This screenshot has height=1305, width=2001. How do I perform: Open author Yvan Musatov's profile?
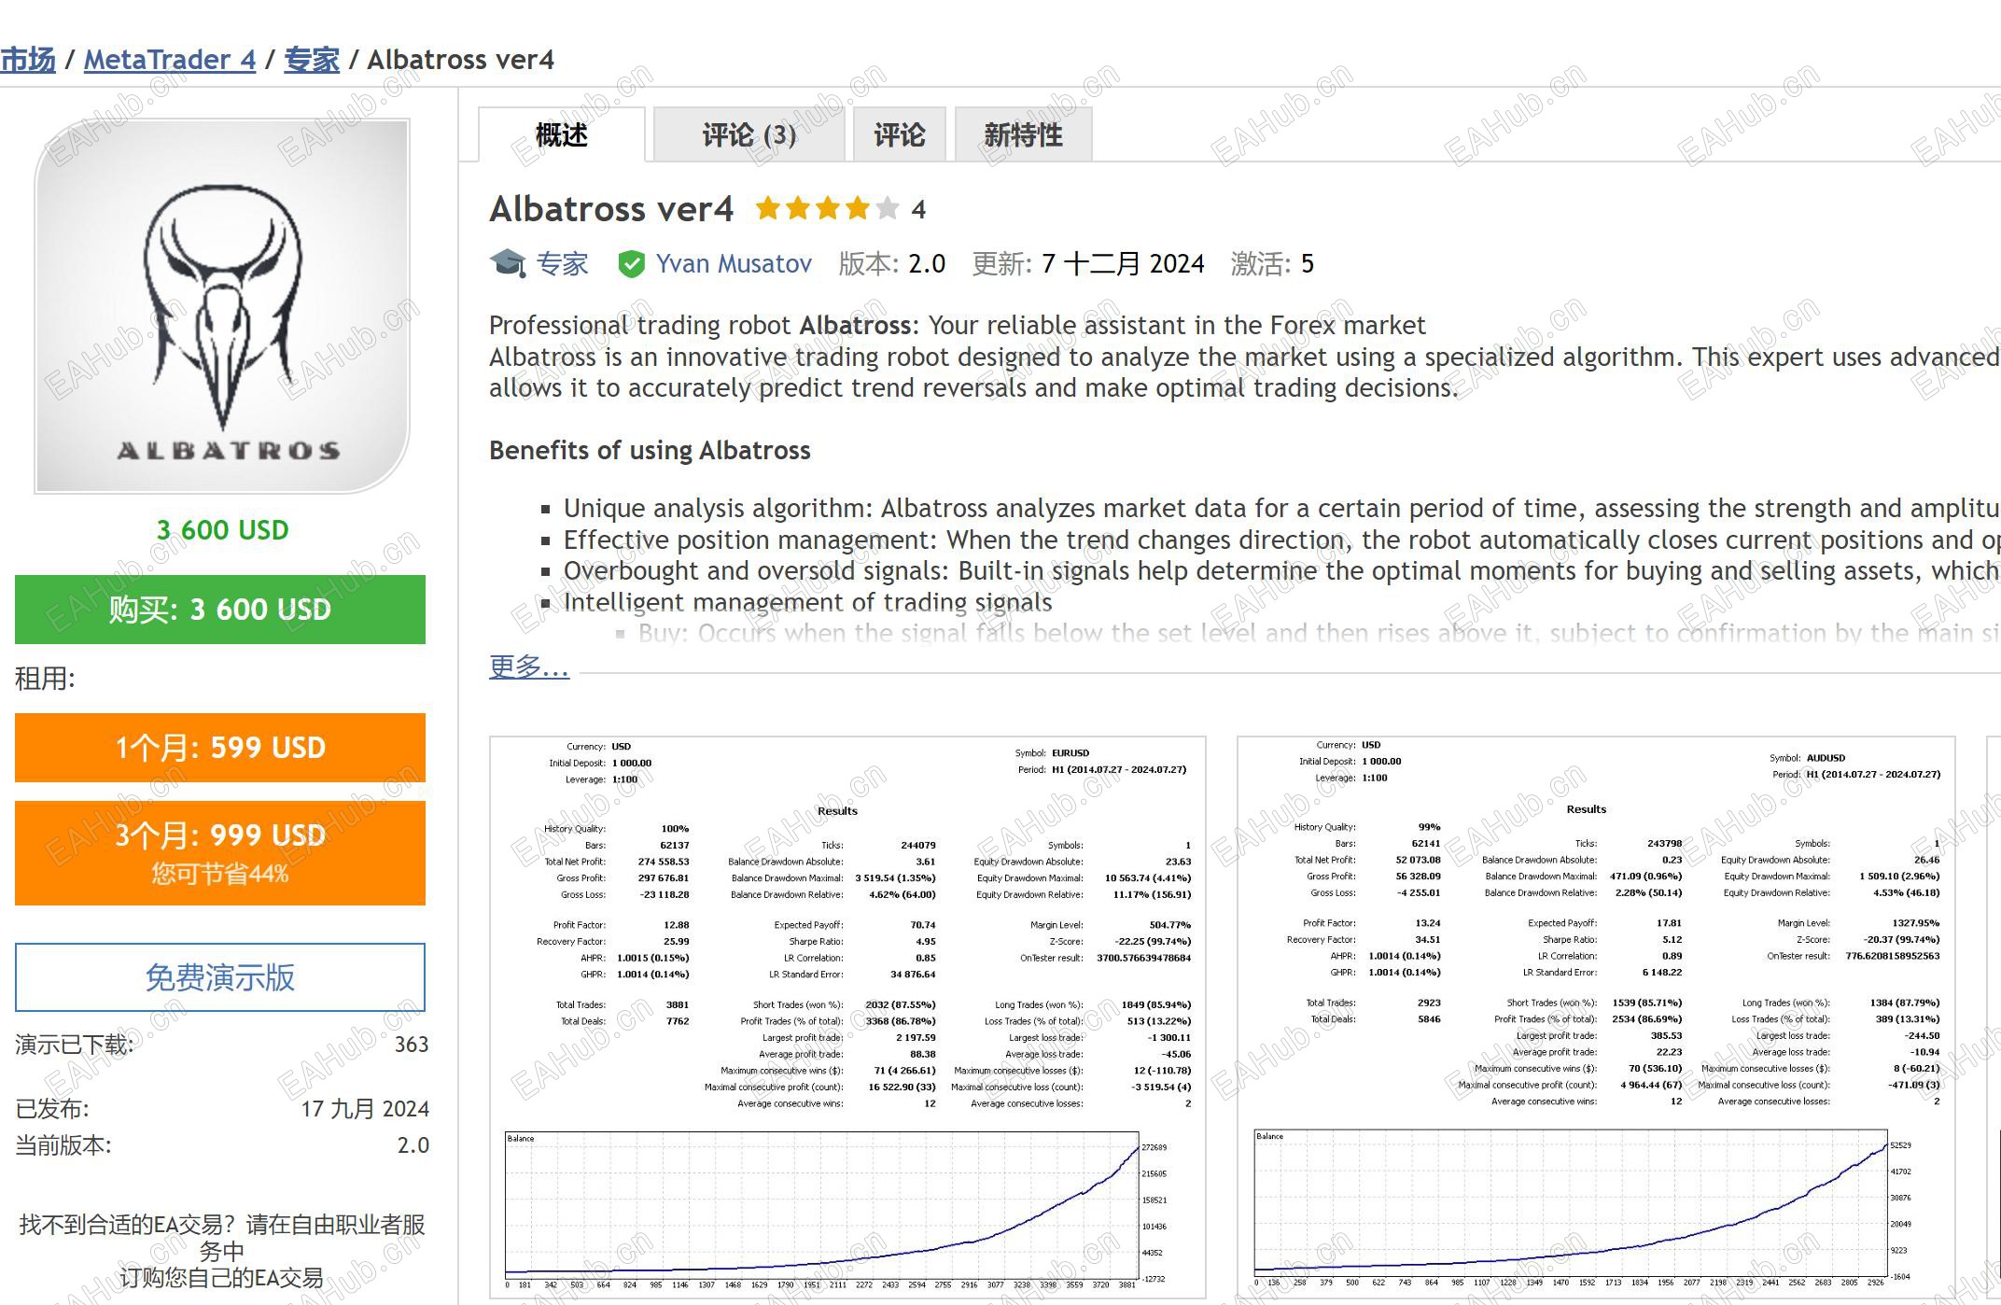click(x=734, y=264)
